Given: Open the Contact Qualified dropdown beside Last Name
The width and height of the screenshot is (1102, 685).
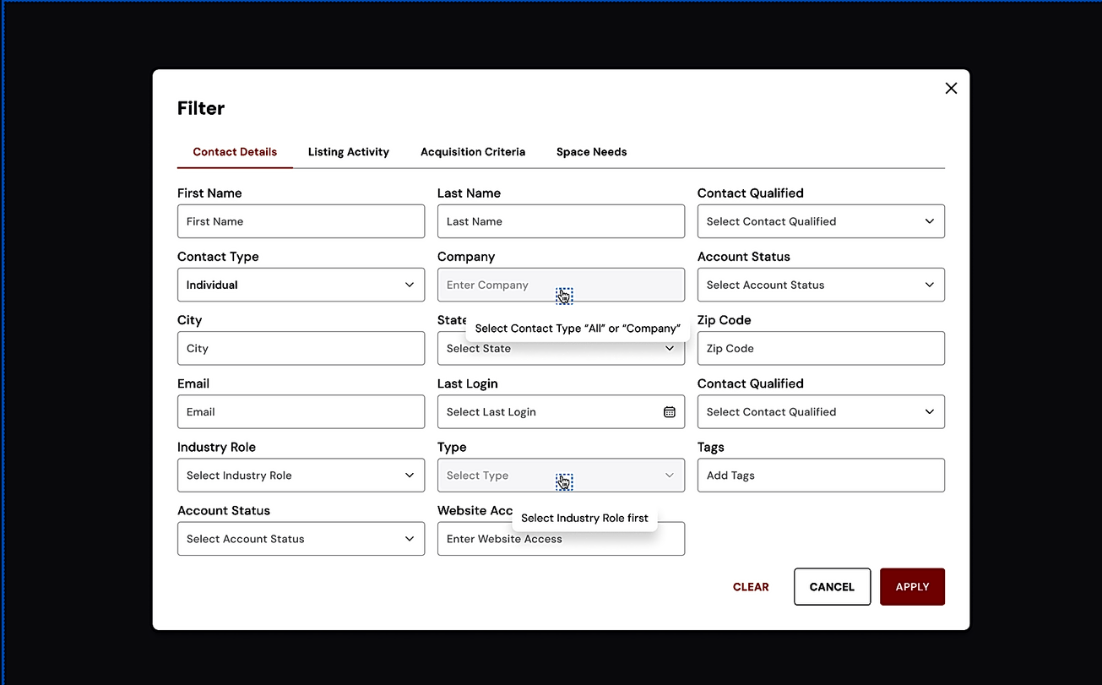Looking at the screenshot, I should [x=821, y=221].
